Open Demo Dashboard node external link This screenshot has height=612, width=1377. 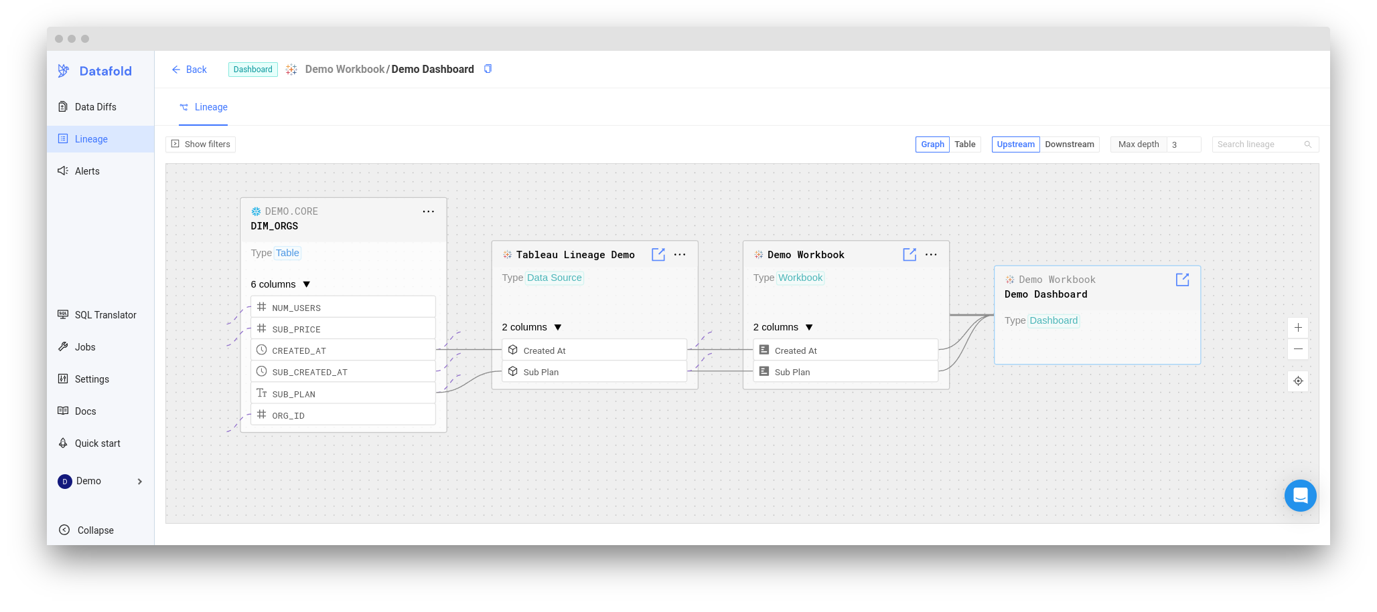1183,280
